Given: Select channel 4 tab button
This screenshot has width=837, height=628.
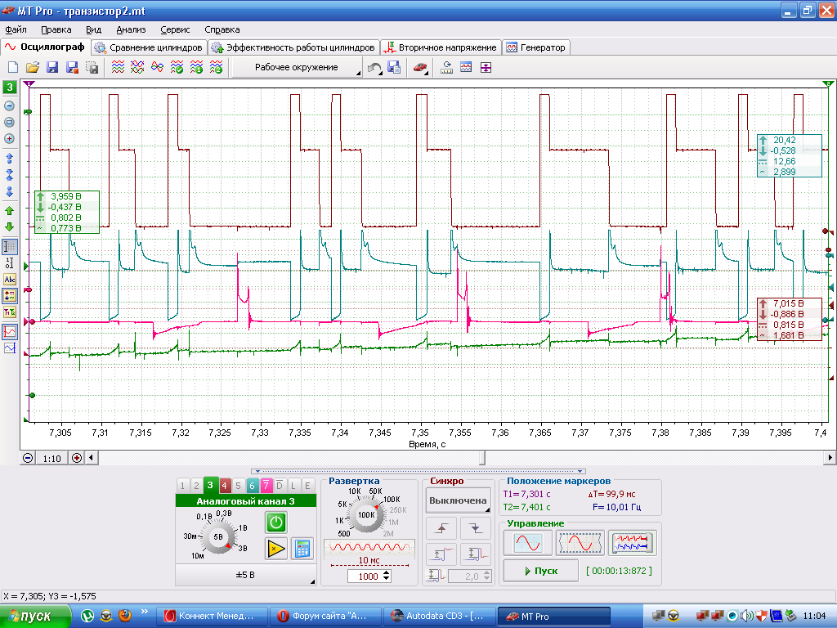Looking at the screenshot, I should tap(224, 486).
